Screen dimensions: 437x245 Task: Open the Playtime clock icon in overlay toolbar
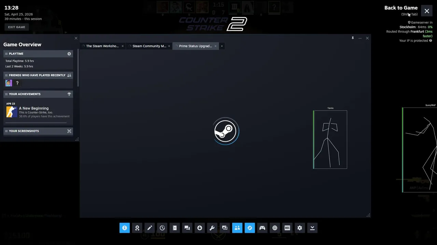click(x=162, y=228)
